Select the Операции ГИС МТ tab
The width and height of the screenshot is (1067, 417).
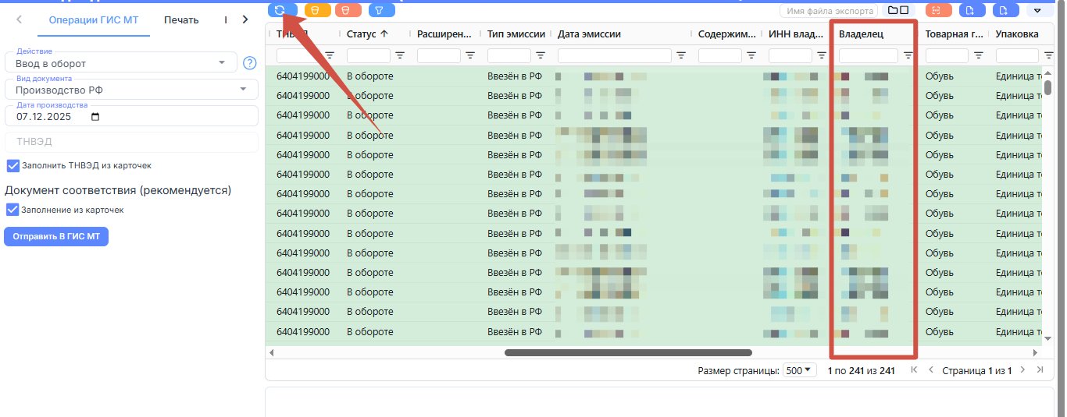94,19
